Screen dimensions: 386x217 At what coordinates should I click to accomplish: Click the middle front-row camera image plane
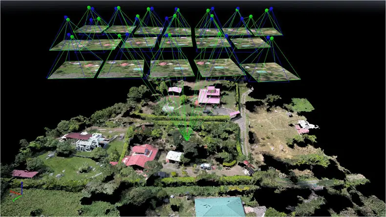pyautogui.click(x=172, y=68)
